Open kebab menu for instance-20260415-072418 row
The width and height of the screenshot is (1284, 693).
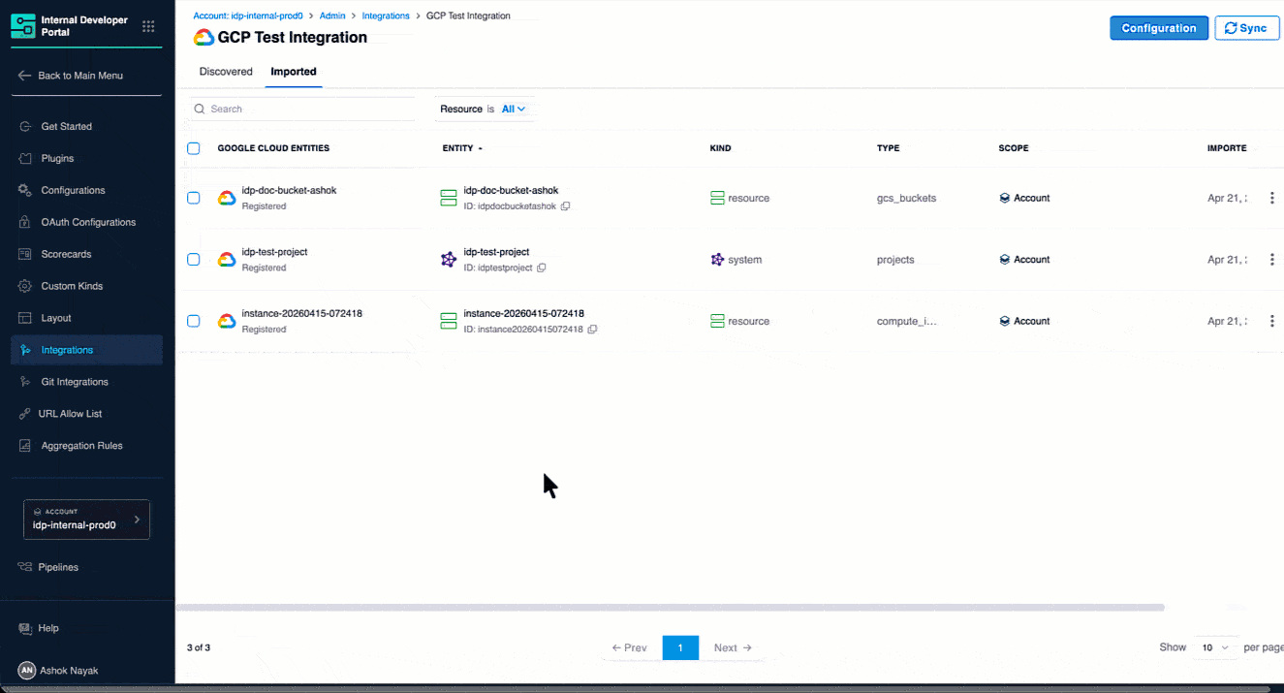tap(1271, 321)
